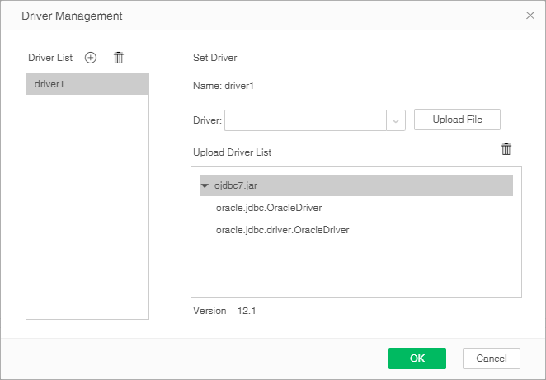
Task: Cancel the driver management changes
Action: coord(492,359)
